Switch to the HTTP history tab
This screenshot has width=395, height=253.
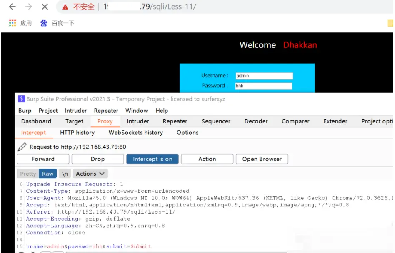pos(77,133)
